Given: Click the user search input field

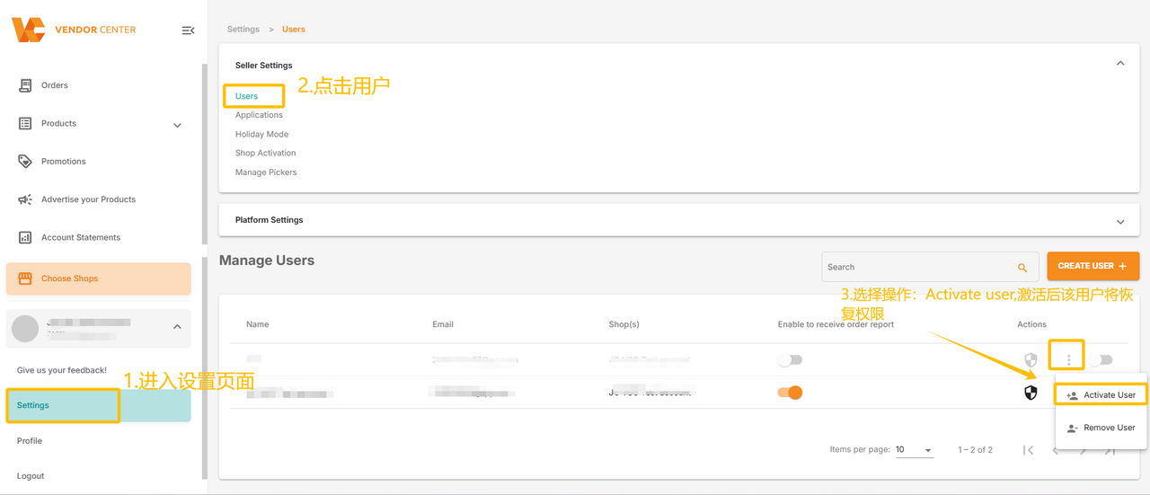Looking at the screenshot, I should pyautogui.click(x=929, y=267).
